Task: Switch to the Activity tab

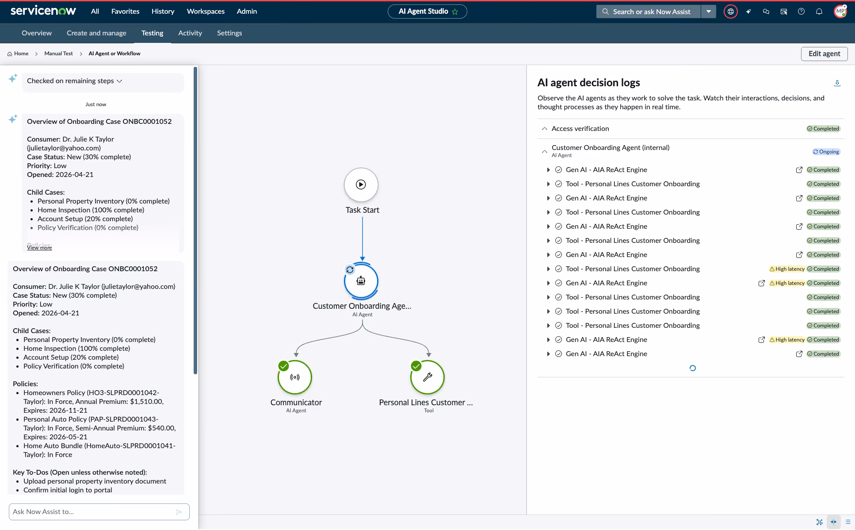Action: (190, 33)
